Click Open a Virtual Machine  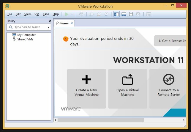pos(128,89)
